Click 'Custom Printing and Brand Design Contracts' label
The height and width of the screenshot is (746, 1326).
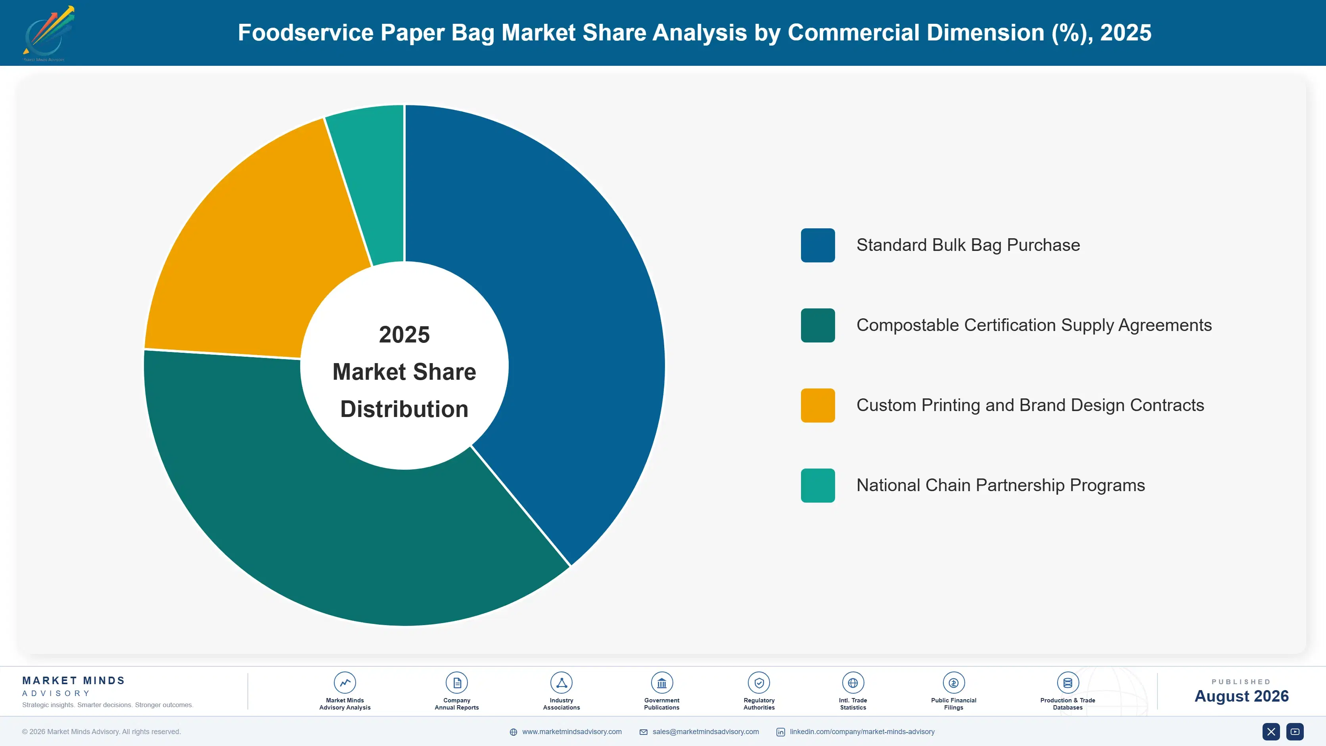(x=1030, y=406)
